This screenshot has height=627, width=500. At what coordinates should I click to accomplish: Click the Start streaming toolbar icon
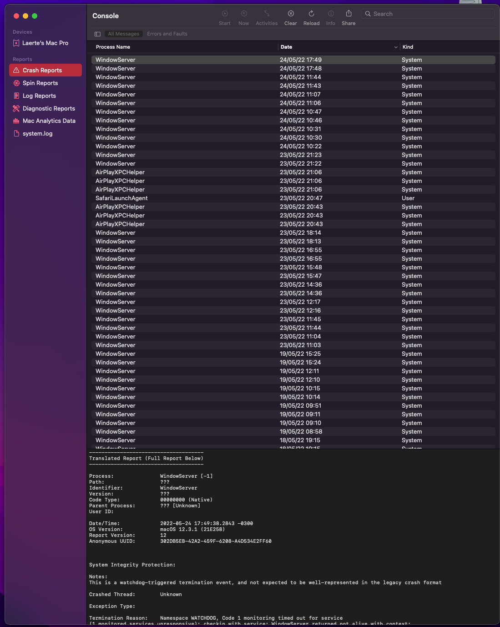[225, 14]
